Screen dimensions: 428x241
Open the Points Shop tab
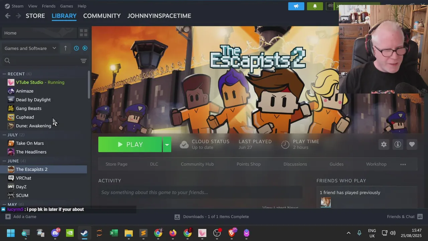(x=248, y=164)
